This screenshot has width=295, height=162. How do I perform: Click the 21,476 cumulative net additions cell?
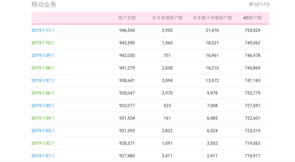pos(212,30)
